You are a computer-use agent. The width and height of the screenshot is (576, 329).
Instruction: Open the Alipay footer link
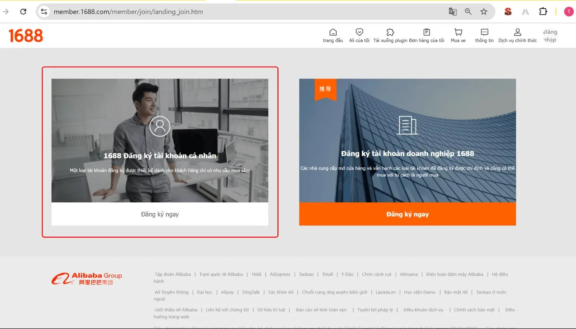click(x=227, y=292)
